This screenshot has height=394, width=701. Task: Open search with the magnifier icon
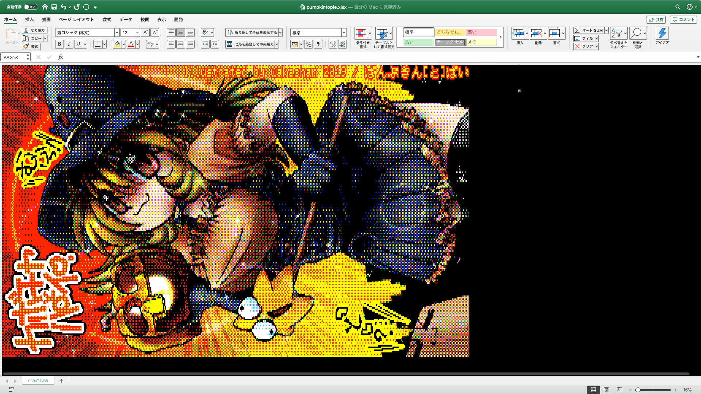pyautogui.click(x=678, y=7)
